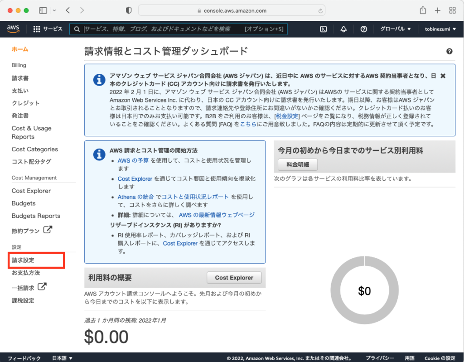
Task: Click the external link icon beside 節約プラン
Action: [48, 229]
